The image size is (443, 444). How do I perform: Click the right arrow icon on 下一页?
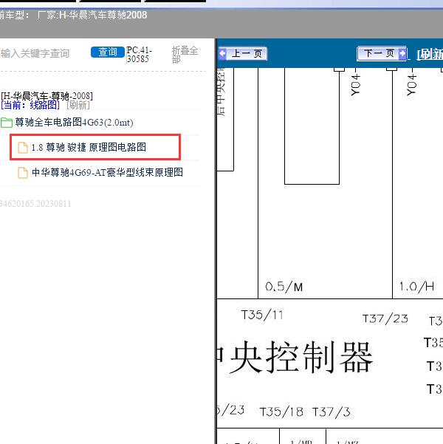(x=402, y=53)
